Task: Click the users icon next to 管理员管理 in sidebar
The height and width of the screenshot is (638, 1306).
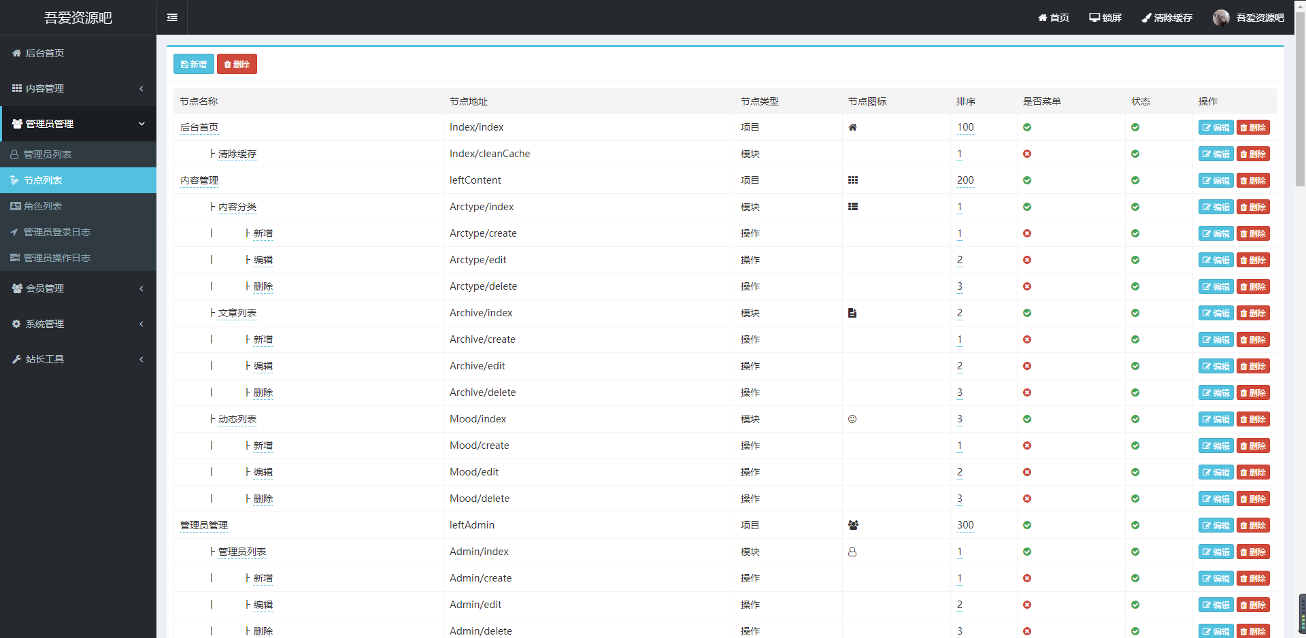Action: tap(17, 124)
